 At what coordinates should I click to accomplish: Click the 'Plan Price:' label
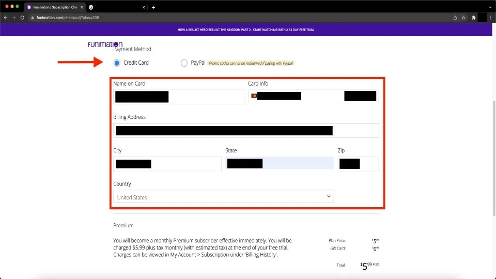click(x=337, y=241)
